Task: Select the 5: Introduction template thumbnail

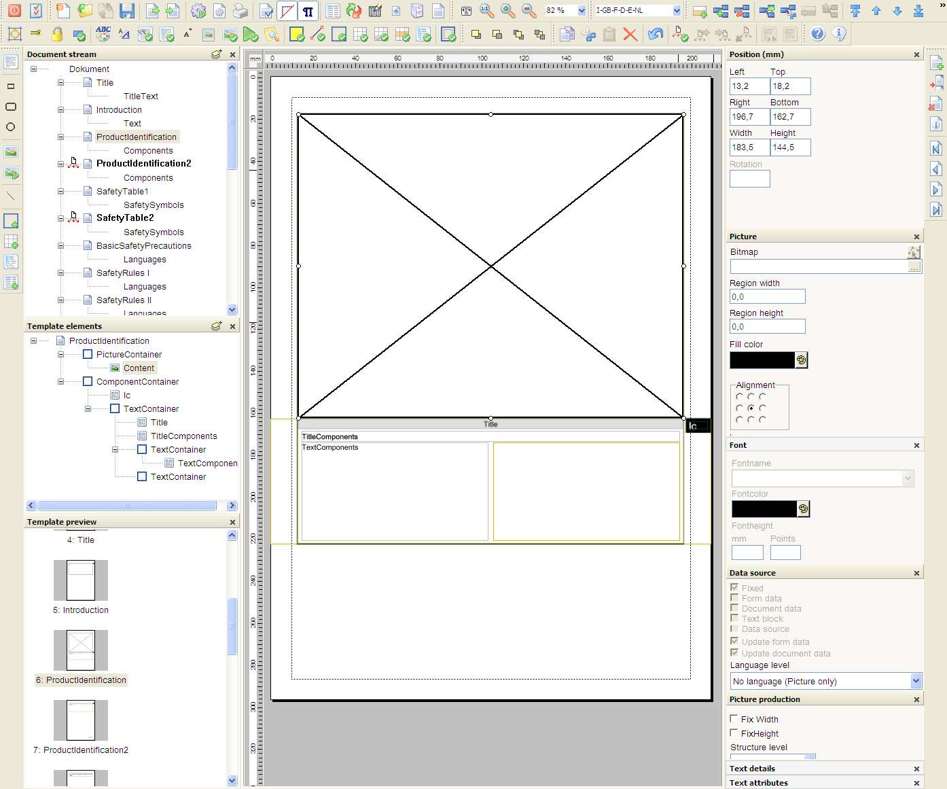Action: (x=81, y=580)
